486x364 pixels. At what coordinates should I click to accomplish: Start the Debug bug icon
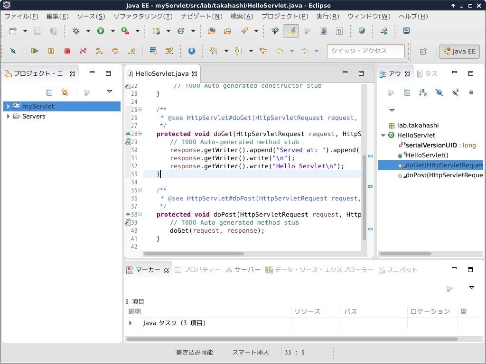76,31
